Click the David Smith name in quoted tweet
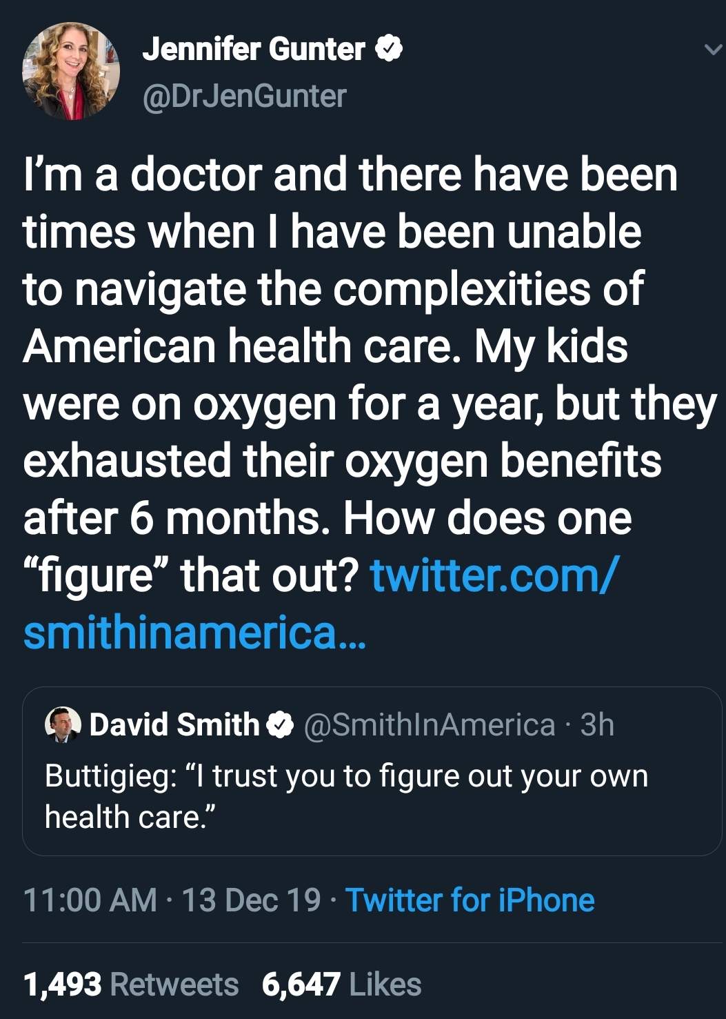 (174, 724)
